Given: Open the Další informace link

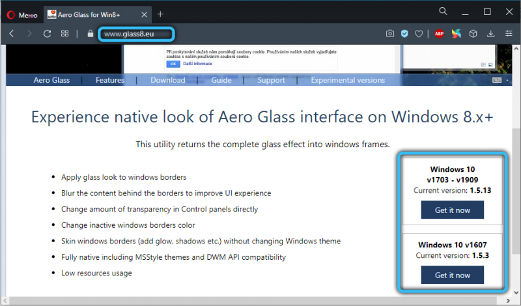Looking at the screenshot, I should 197,63.
